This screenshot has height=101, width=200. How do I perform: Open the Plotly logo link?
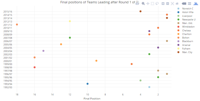pos(196,4)
